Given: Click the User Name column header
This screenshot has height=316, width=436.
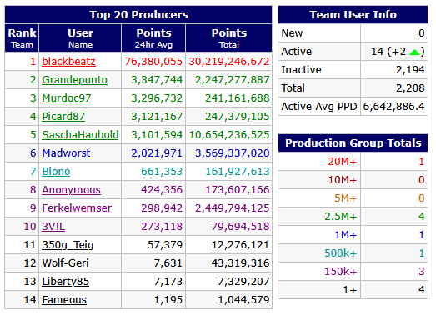Looking at the screenshot, I should click(x=80, y=38).
